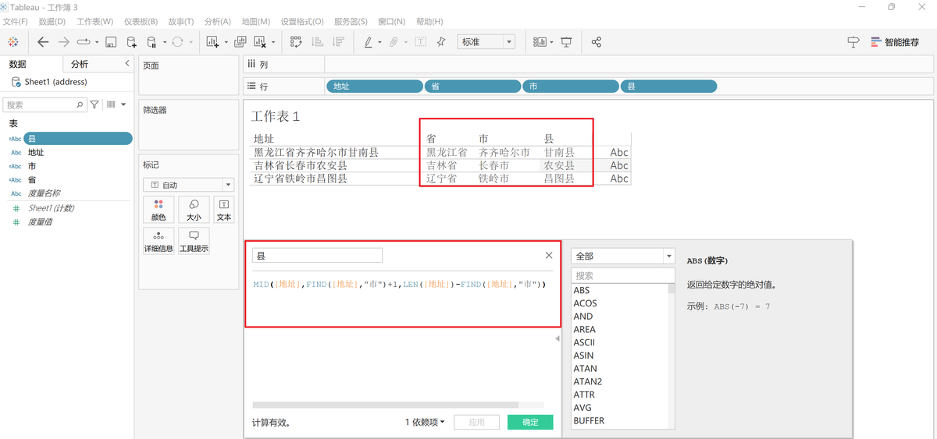Save the workbook with the disk icon

[x=111, y=42]
